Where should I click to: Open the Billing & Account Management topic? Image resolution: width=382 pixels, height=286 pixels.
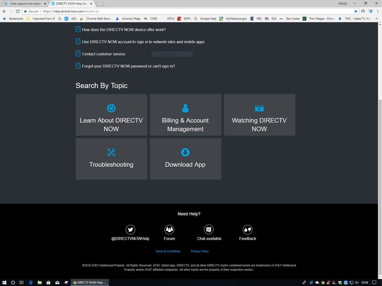pos(185,115)
